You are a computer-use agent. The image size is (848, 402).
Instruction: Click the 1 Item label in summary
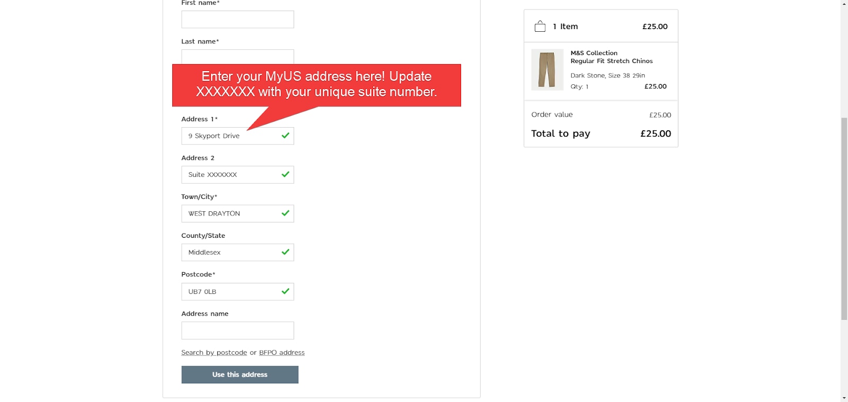[x=566, y=26]
